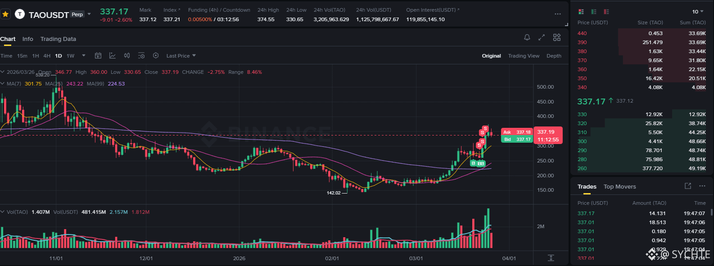This screenshot has width=714, height=266.
Task: Click order book mid price 337.17
Action: 591,101
